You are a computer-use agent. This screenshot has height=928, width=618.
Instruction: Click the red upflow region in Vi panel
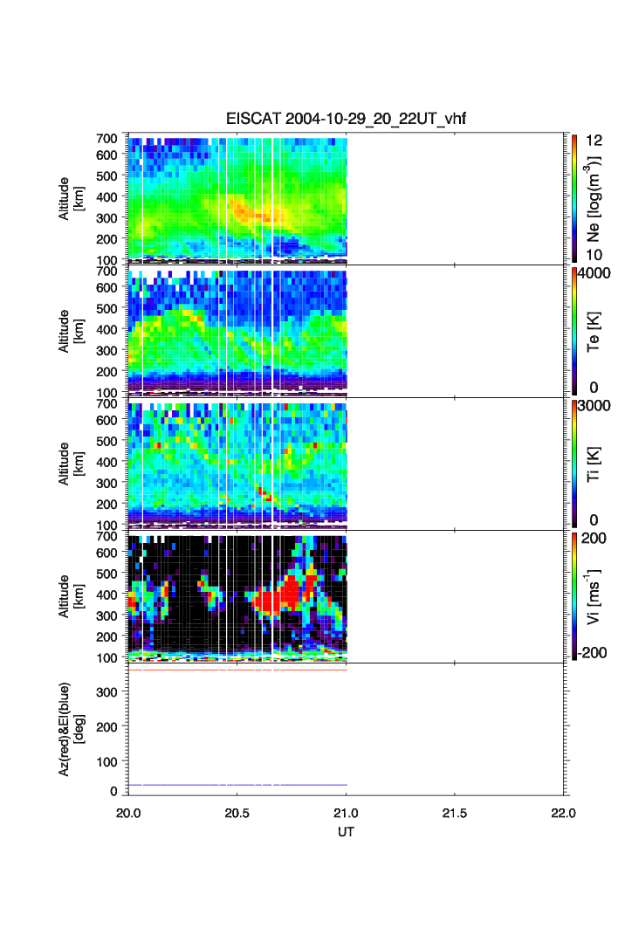(x=281, y=600)
